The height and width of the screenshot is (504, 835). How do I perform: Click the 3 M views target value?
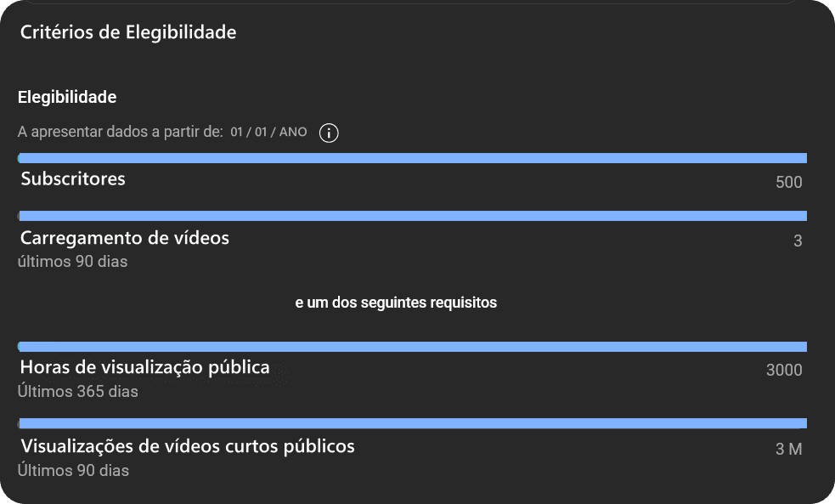click(788, 449)
